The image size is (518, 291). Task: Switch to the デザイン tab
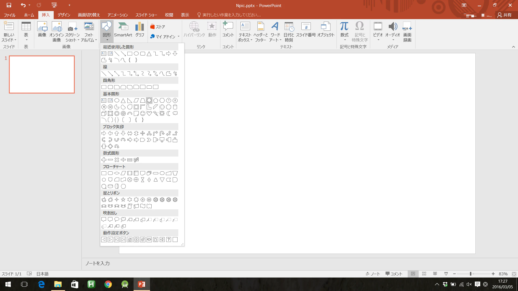[64, 15]
